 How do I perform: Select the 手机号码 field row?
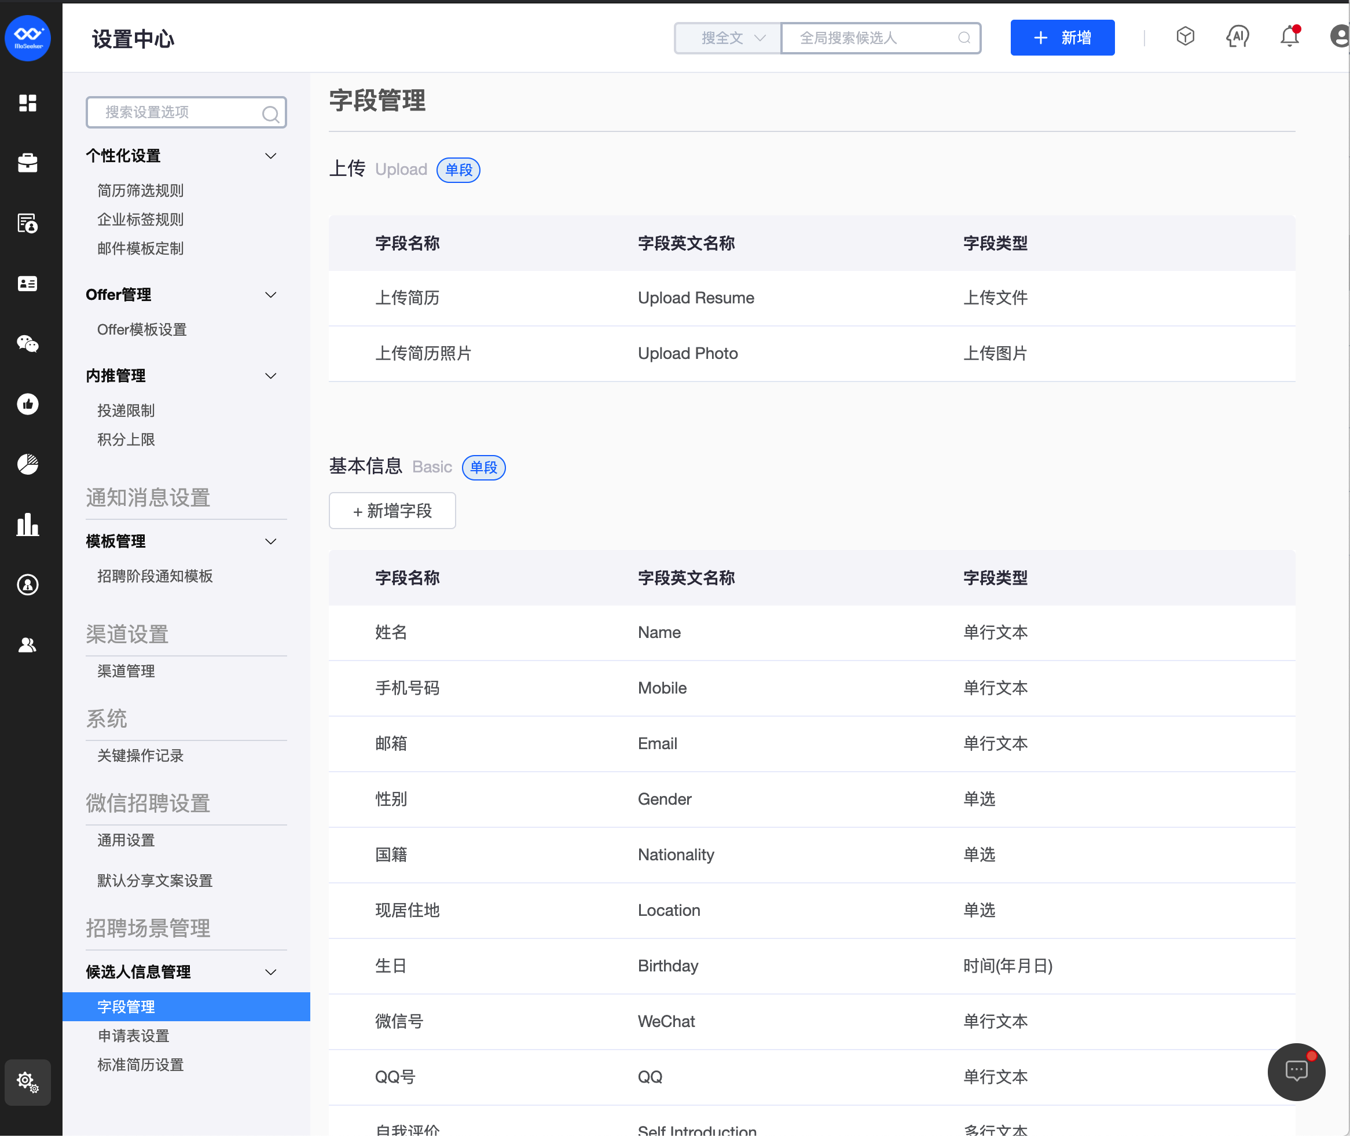pos(812,688)
